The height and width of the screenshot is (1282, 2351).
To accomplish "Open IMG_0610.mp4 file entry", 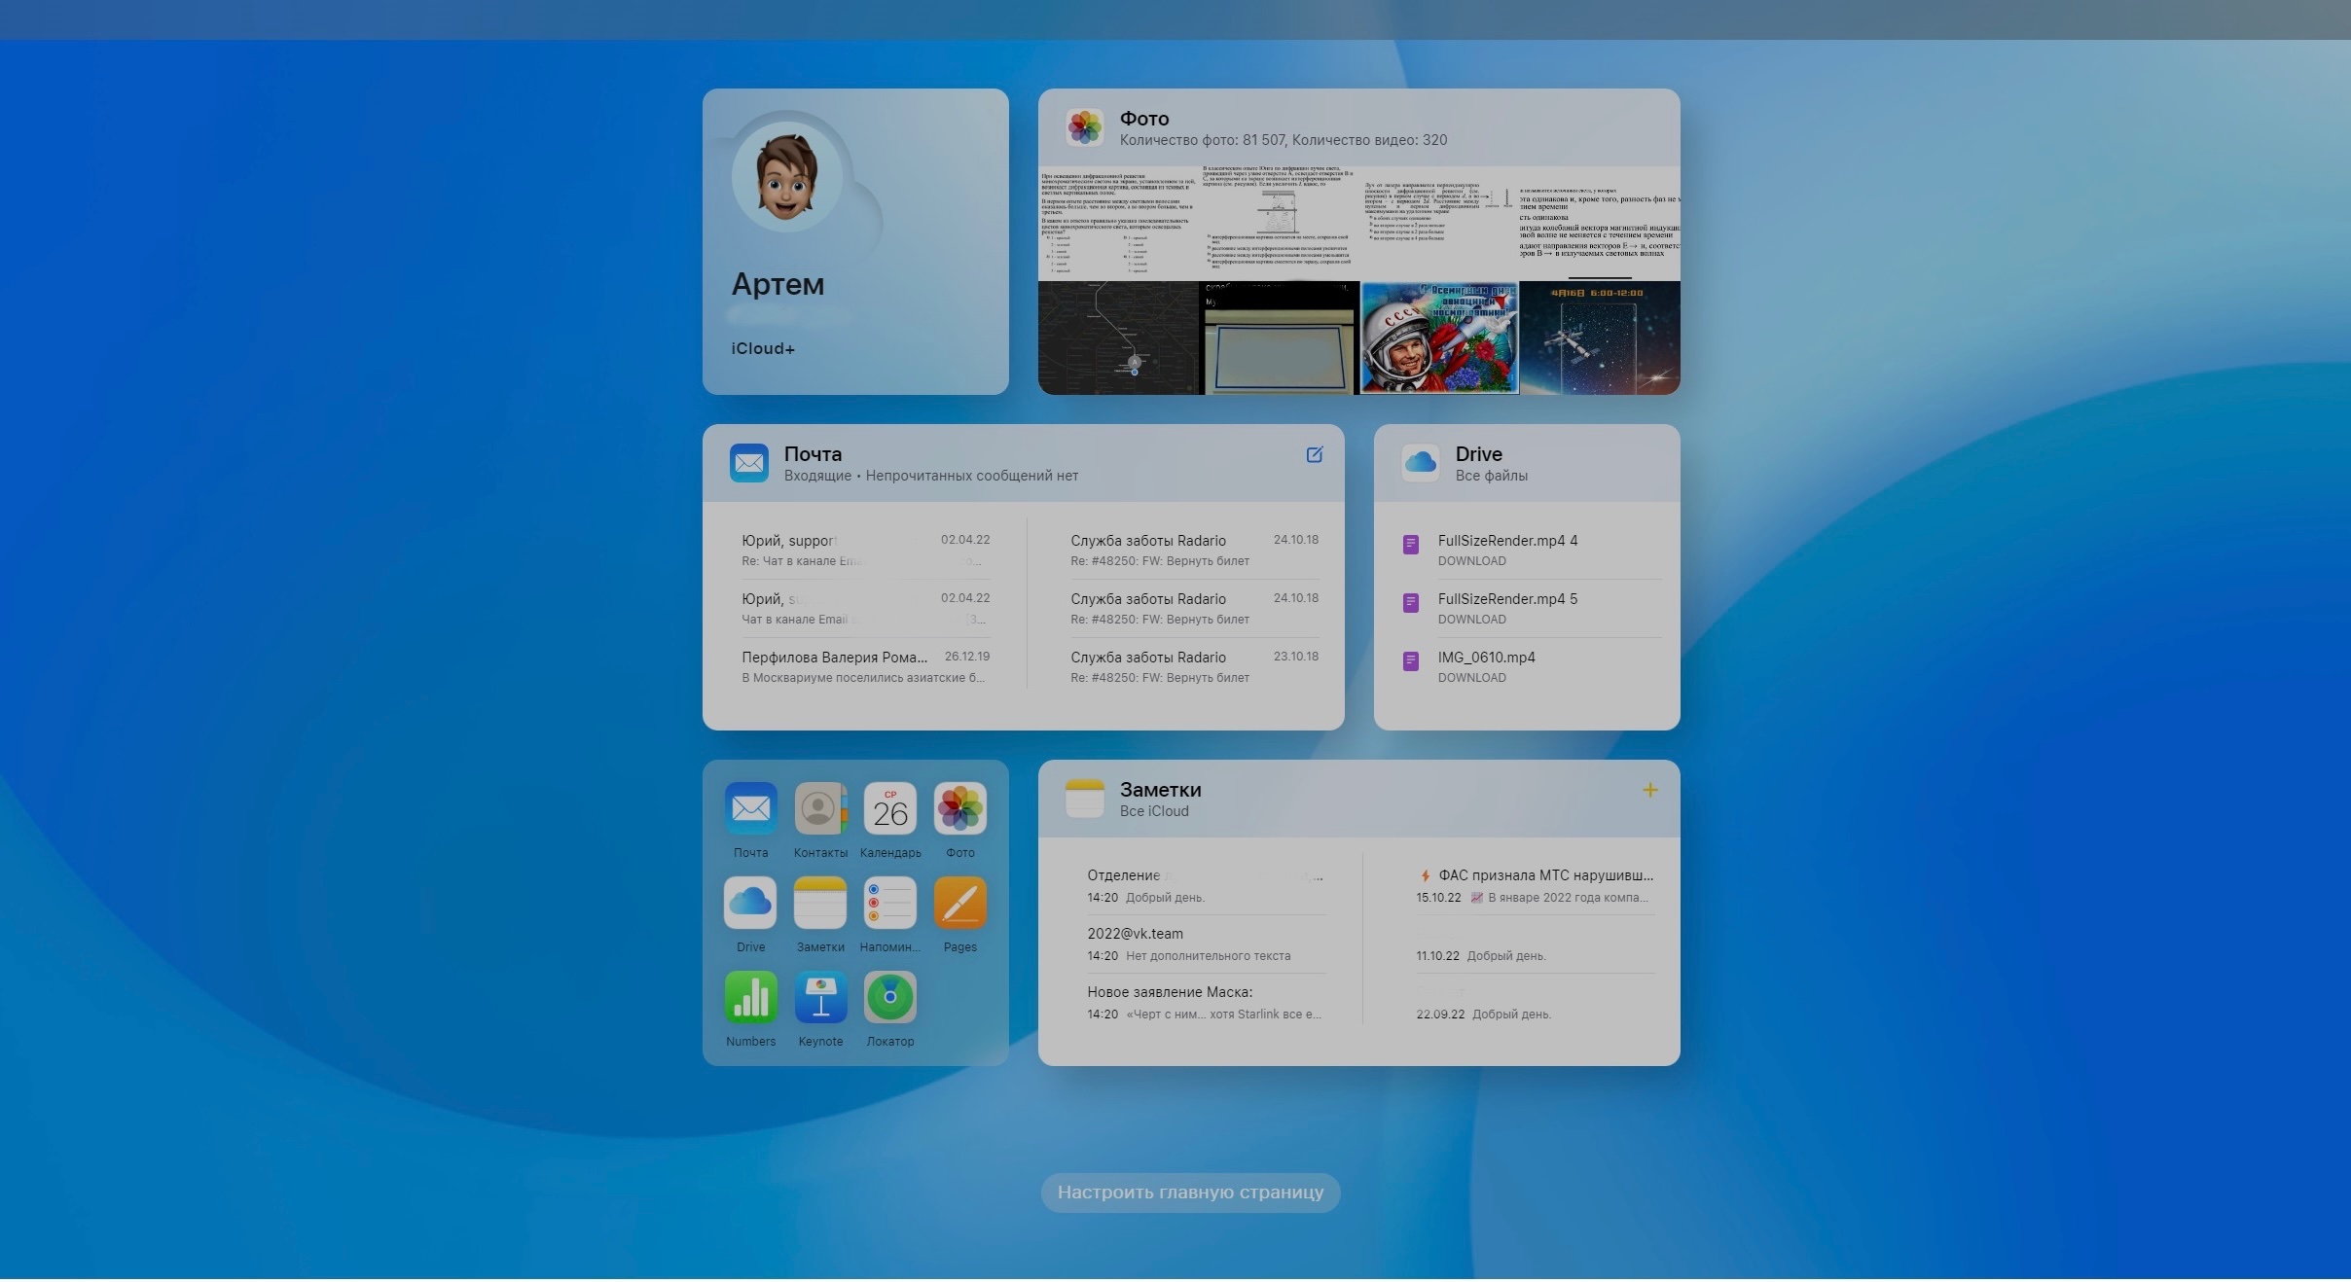I will [1486, 658].
